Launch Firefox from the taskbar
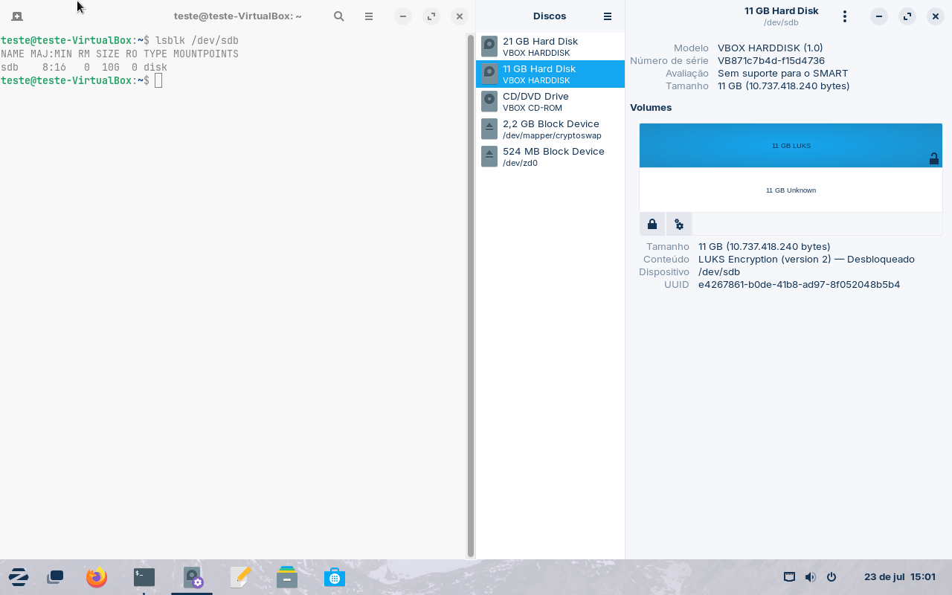 (96, 577)
